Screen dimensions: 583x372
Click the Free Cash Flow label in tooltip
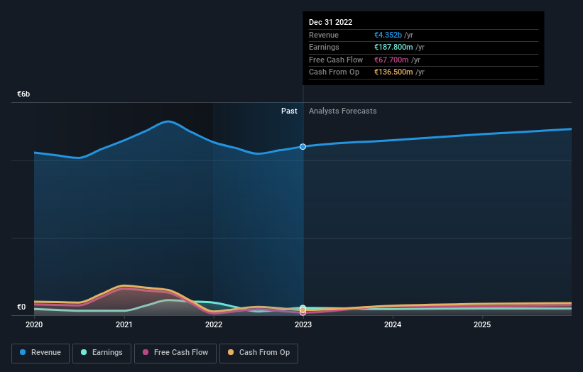coord(336,60)
